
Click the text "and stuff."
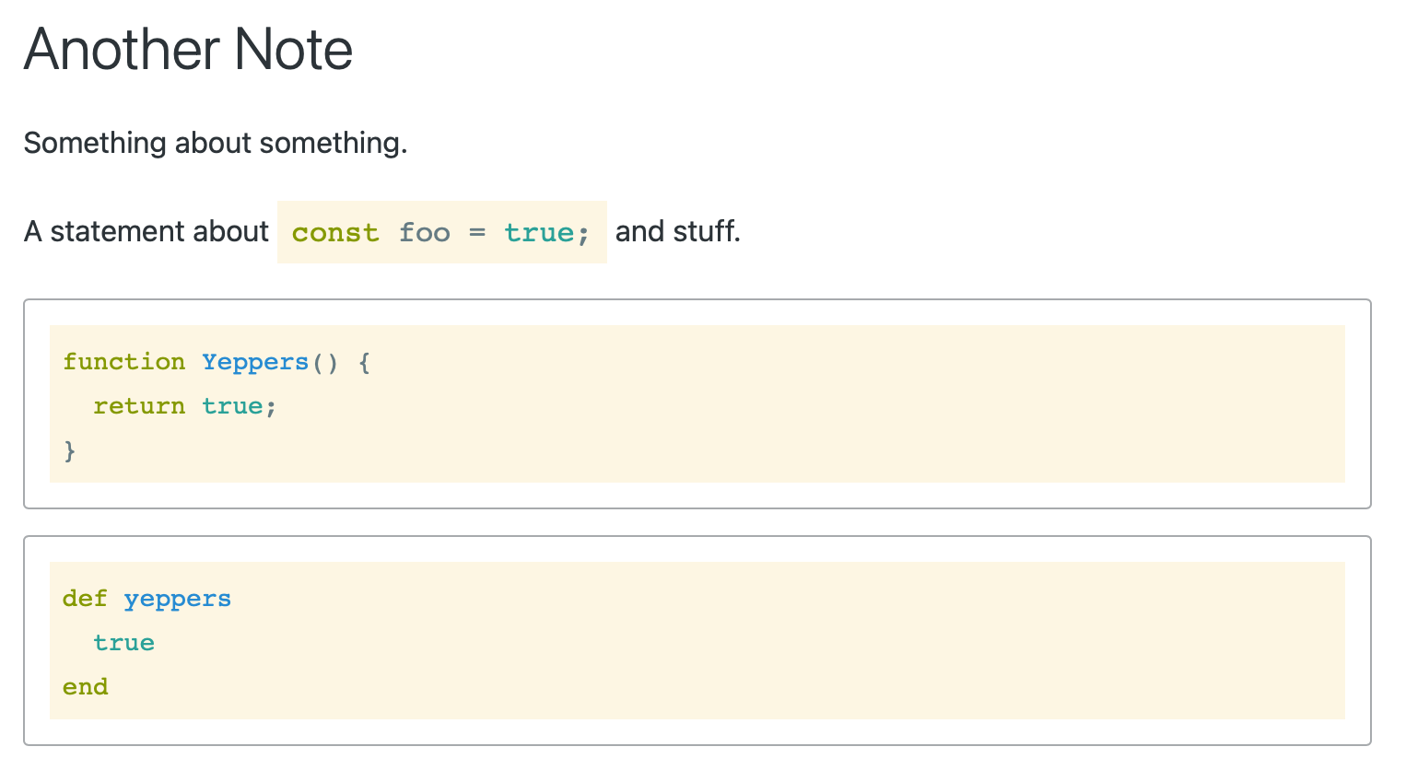coord(678,231)
